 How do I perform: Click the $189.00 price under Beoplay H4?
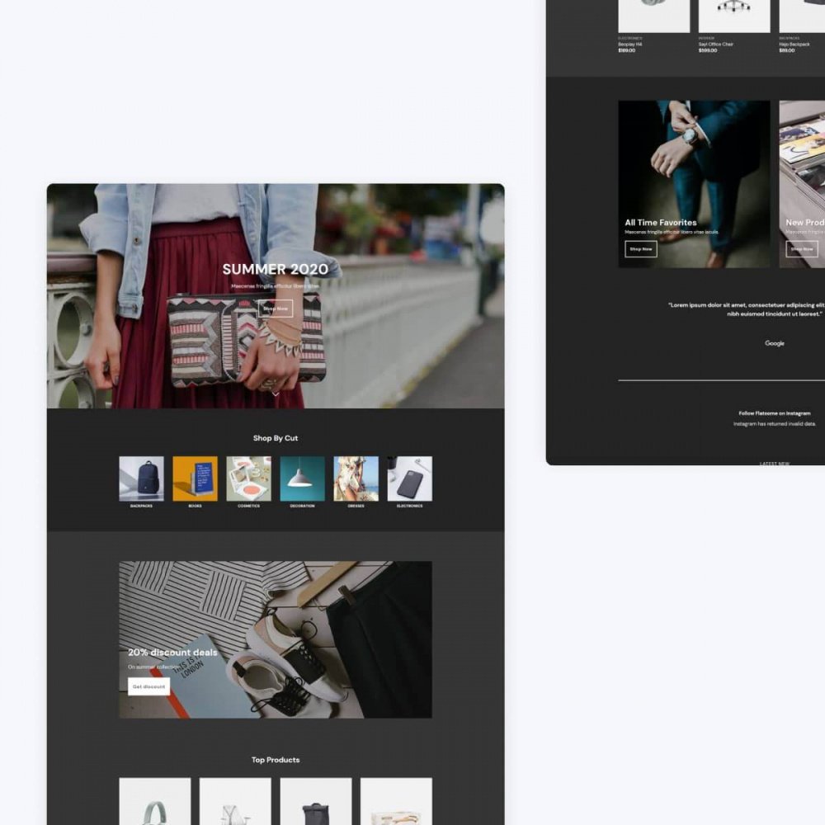pos(627,50)
